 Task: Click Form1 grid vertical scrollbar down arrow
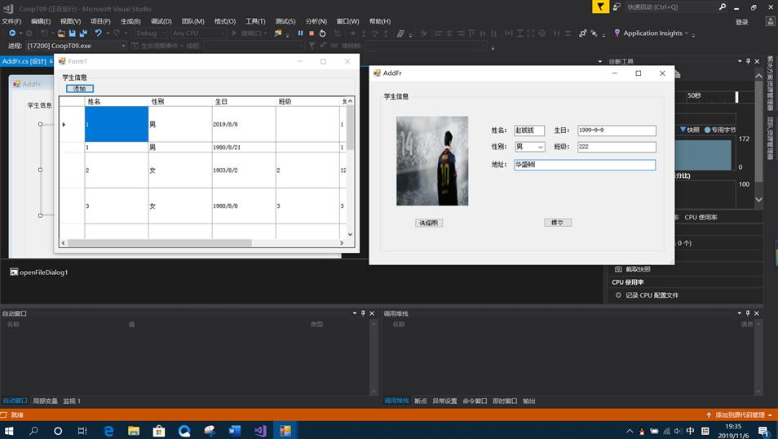pyautogui.click(x=350, y=234)
